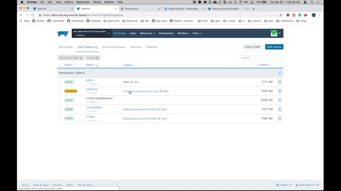Open macOS Spotlight search

tap(312, 2)
